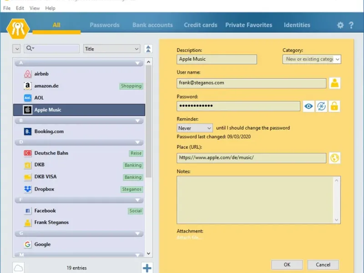The image size is (364, 273).
Task: Click the Google logo icon
Action: click(x=28, y=244)
